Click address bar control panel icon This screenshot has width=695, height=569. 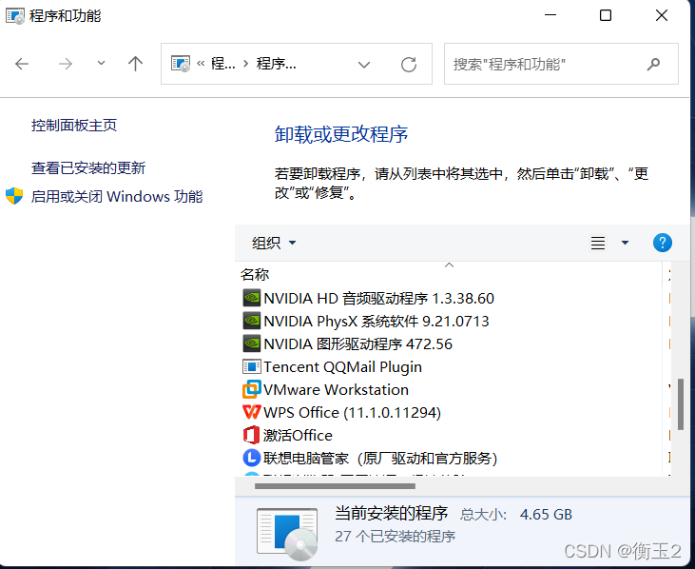181,64
